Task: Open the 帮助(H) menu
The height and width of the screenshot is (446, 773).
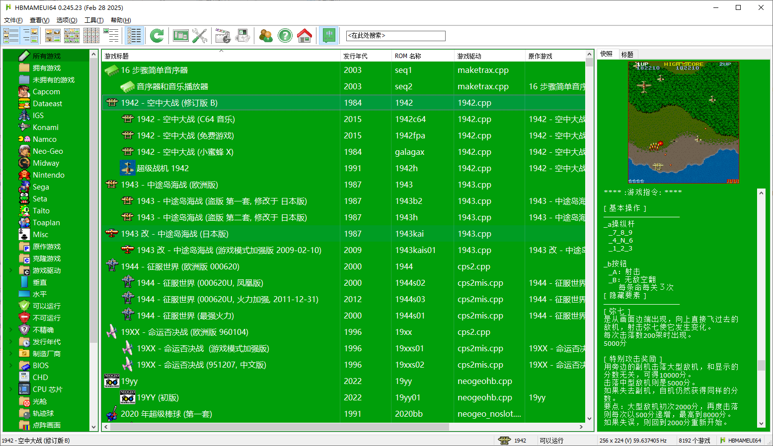Action: click(121, 20)
